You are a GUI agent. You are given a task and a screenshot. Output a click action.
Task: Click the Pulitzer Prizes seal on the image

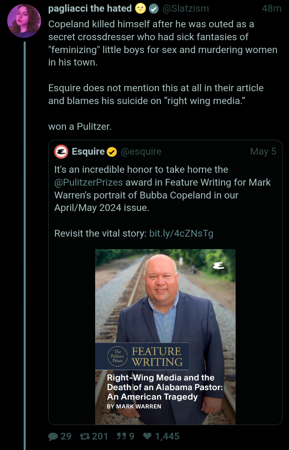point(118,356)
